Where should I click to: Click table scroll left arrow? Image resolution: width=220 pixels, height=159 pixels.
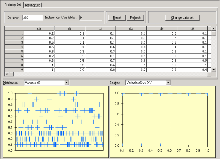(7, 74)
